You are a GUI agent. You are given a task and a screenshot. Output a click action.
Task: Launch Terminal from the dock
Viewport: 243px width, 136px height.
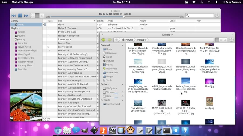pyautogui.click(x=167, y=131)
